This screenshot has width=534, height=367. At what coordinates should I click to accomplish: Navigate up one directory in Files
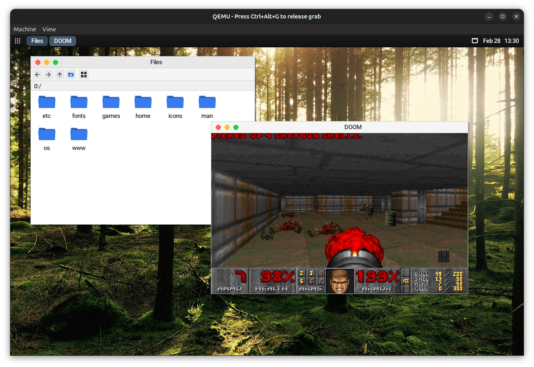point(60,75)
